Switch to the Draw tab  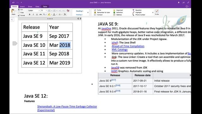point(30,7)
